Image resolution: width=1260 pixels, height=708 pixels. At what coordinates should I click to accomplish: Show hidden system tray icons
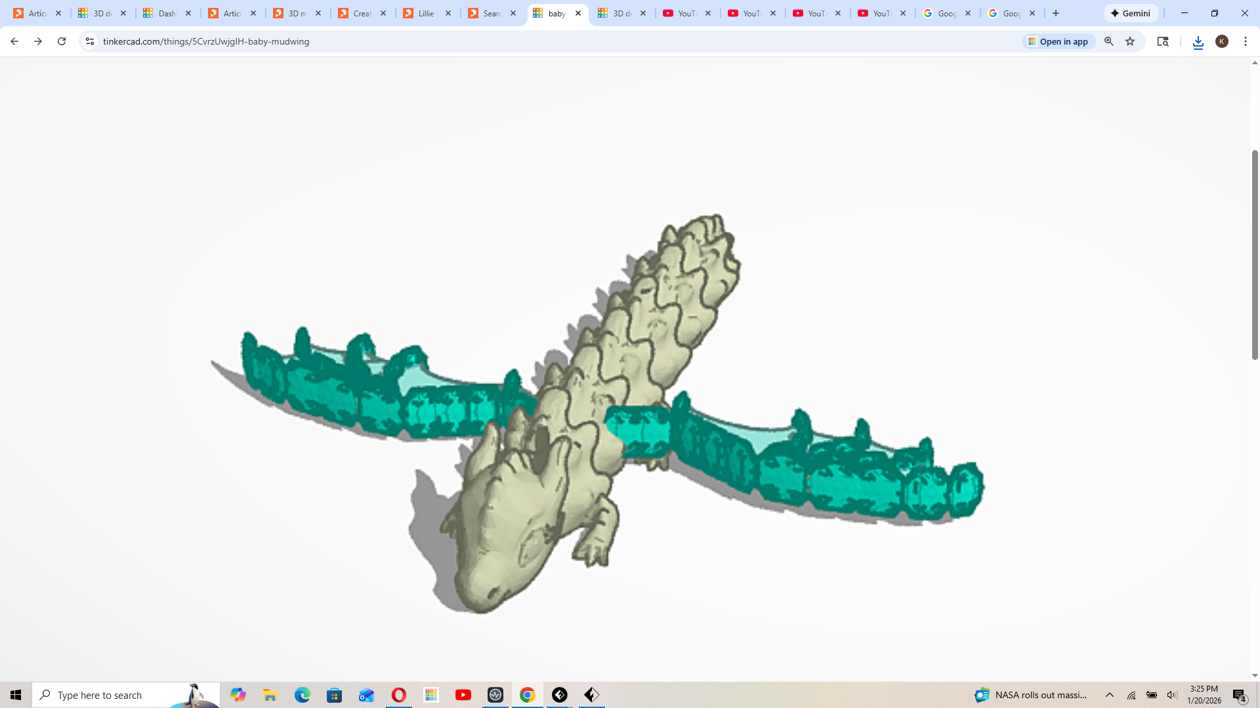1110,695
